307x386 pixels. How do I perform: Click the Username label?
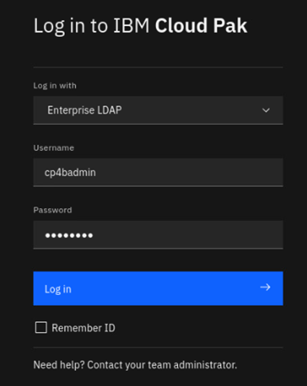coord(53,148)
